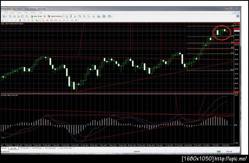Switch chart to bar chart type

[x=67, y=16]
